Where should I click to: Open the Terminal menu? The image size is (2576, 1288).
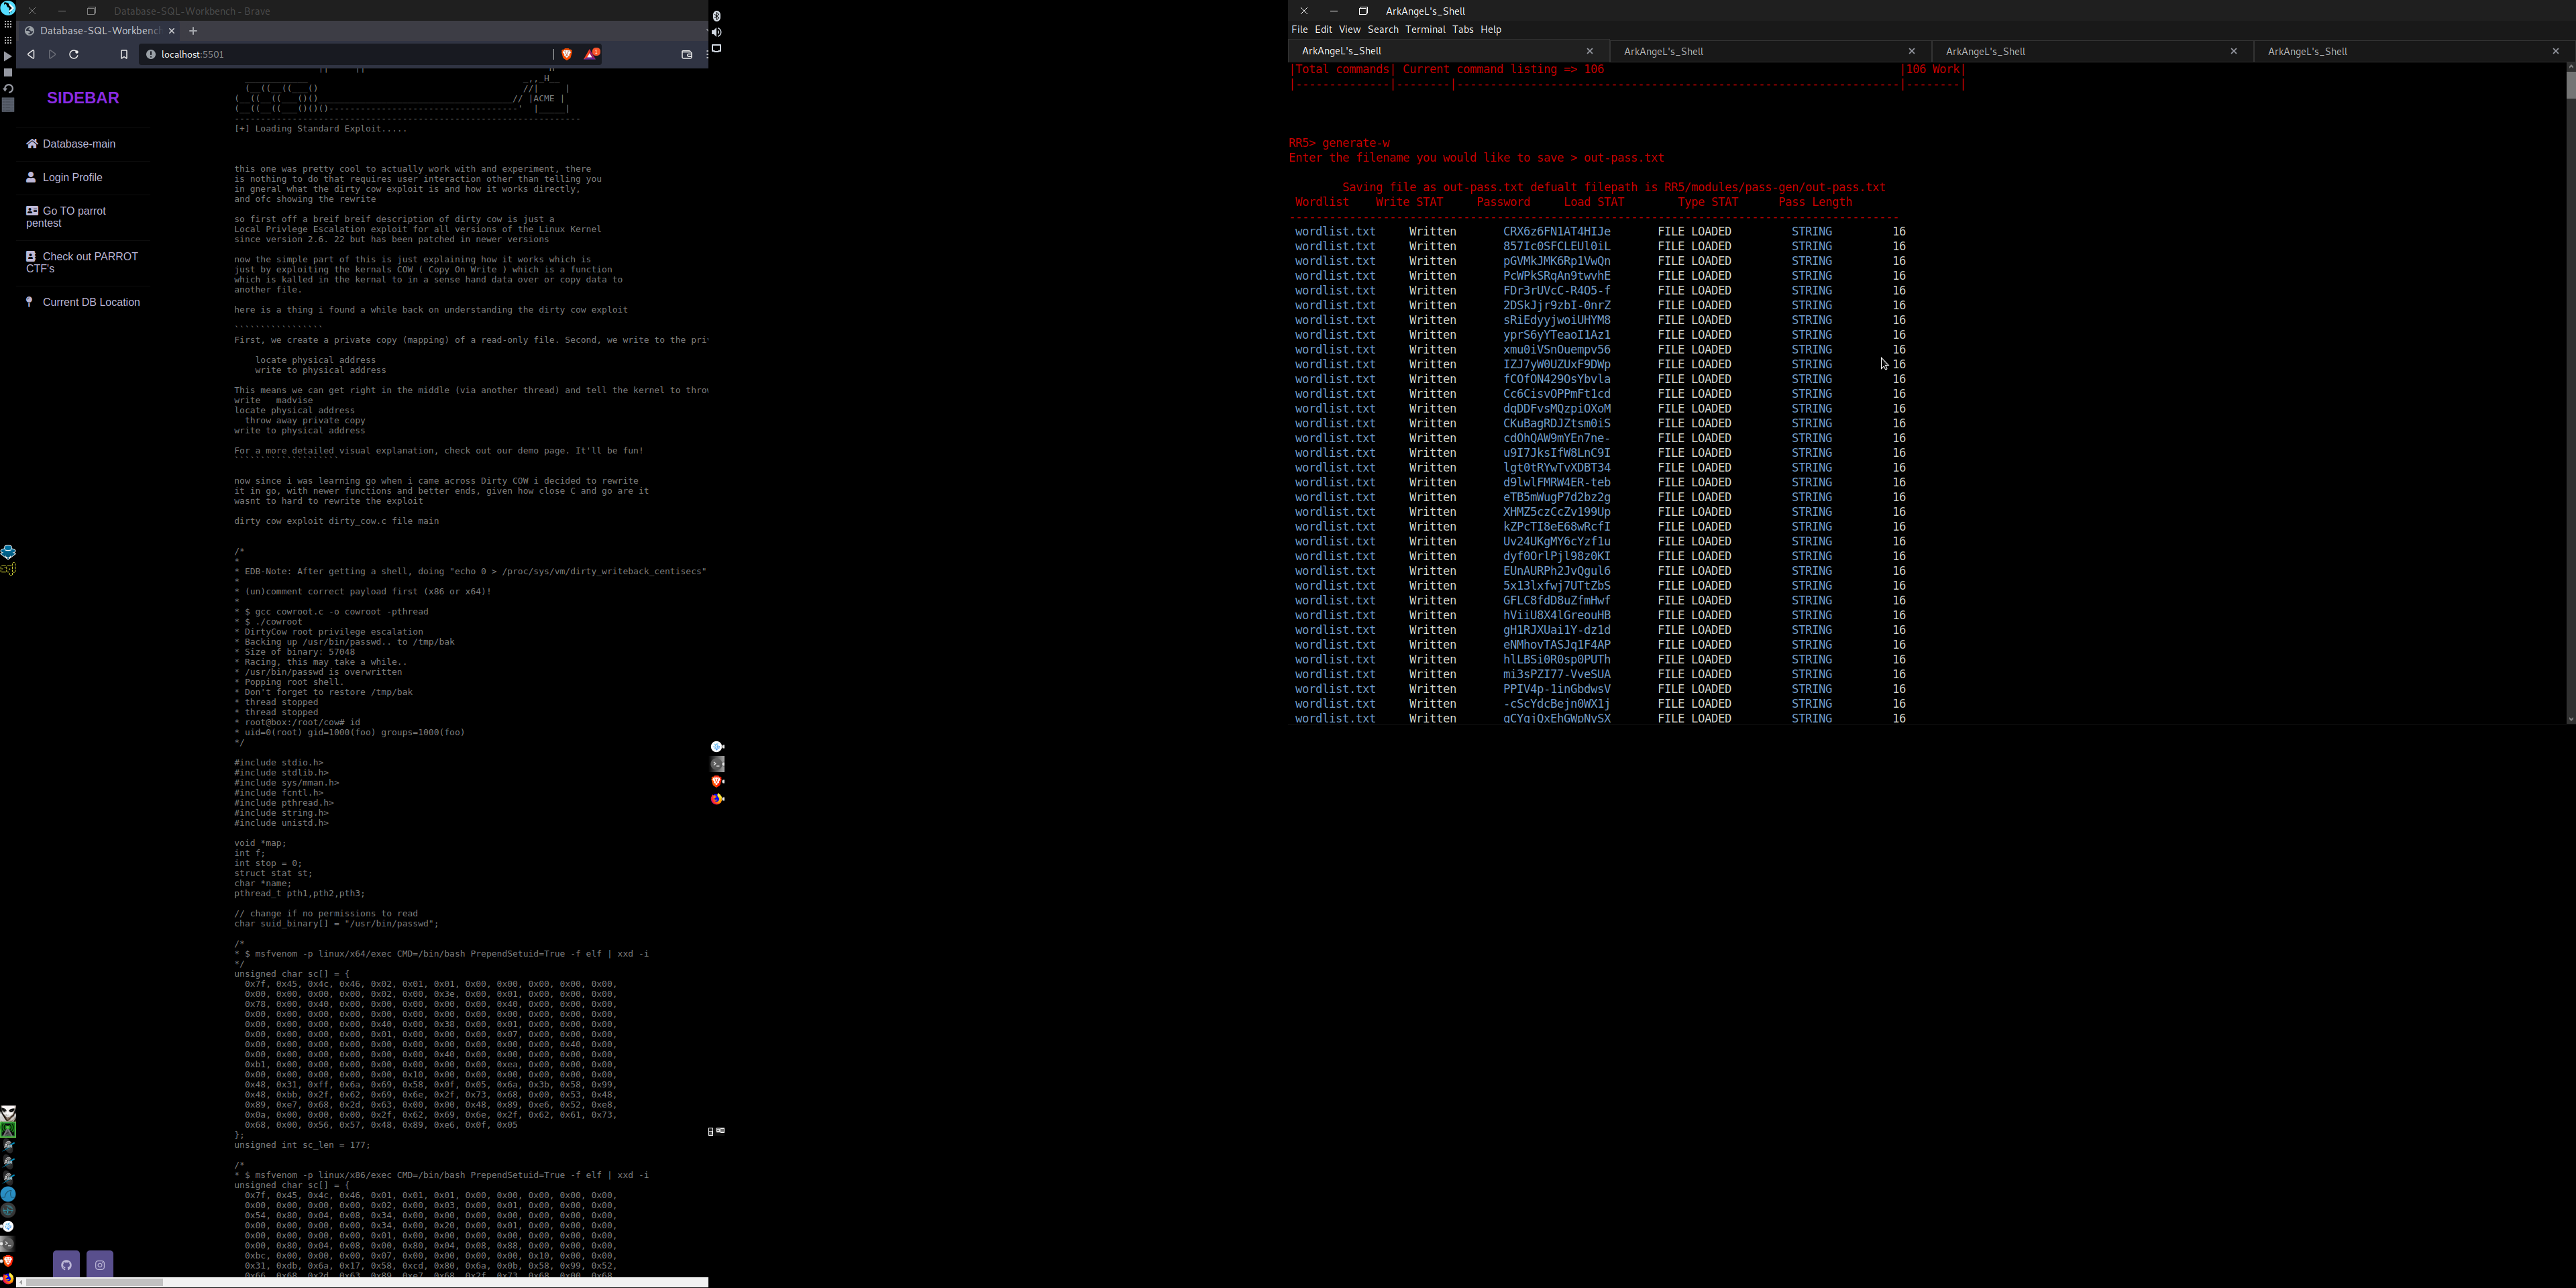coord(1425,29)
